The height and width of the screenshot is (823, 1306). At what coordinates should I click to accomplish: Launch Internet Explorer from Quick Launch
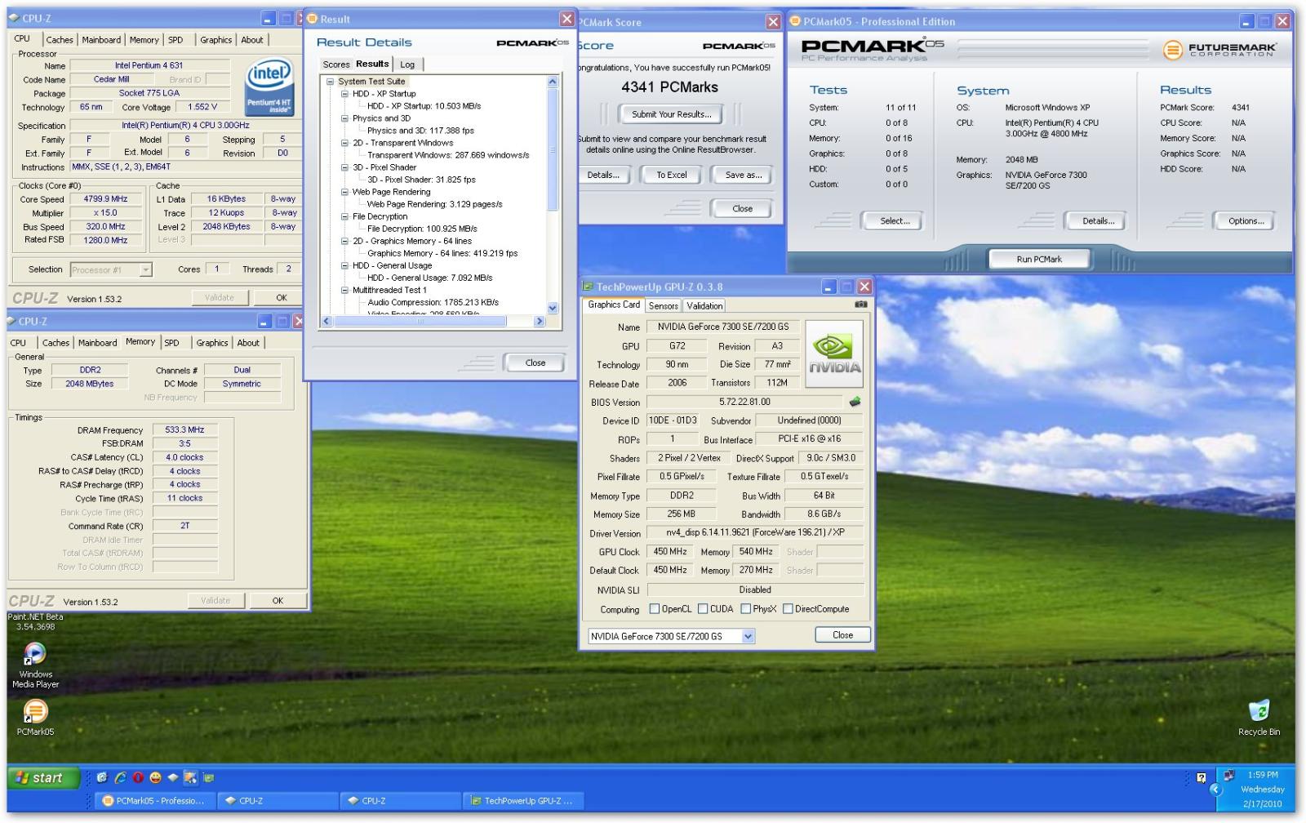pos(120,778)
